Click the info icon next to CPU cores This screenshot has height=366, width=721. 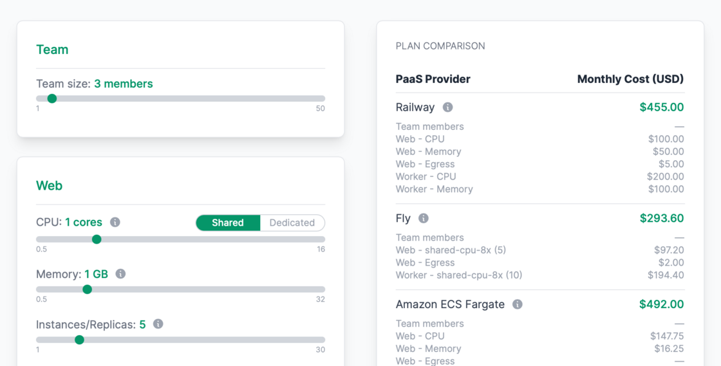(x=115, y=222)
